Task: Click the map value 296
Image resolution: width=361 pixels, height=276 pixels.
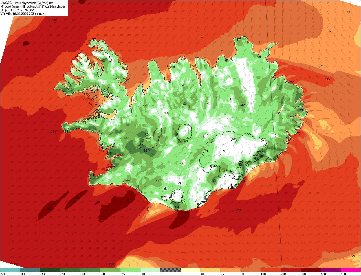Action: (x=111, y=264)
